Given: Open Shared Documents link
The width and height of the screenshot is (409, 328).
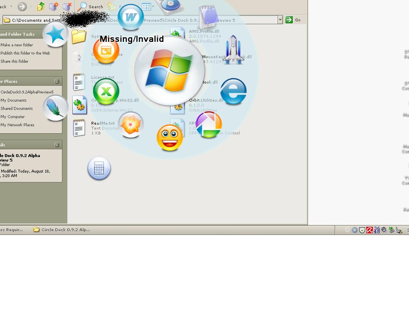Looking at the screenshot, I should [x=16, y=108].
